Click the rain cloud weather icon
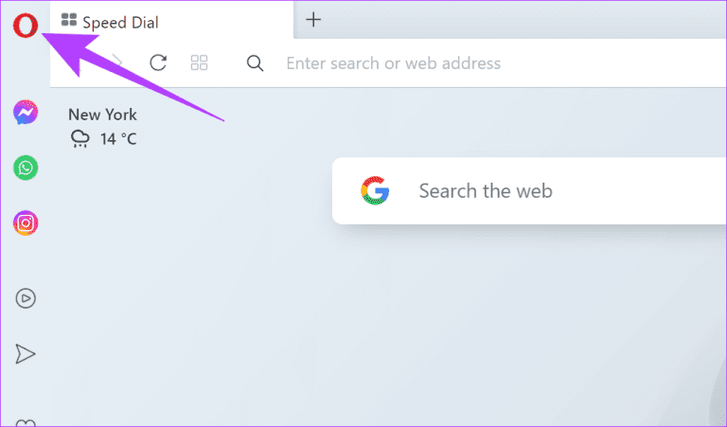Viewport: 727px width, 427px height. click(x=80, y=140)
